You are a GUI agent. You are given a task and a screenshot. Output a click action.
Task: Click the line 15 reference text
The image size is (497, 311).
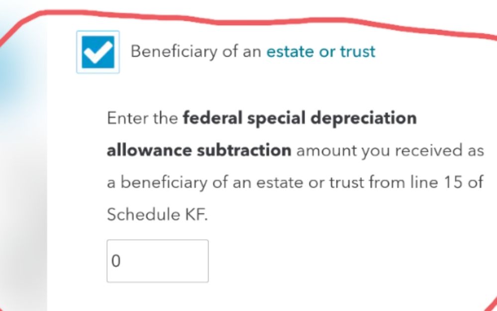coord(447,183)
